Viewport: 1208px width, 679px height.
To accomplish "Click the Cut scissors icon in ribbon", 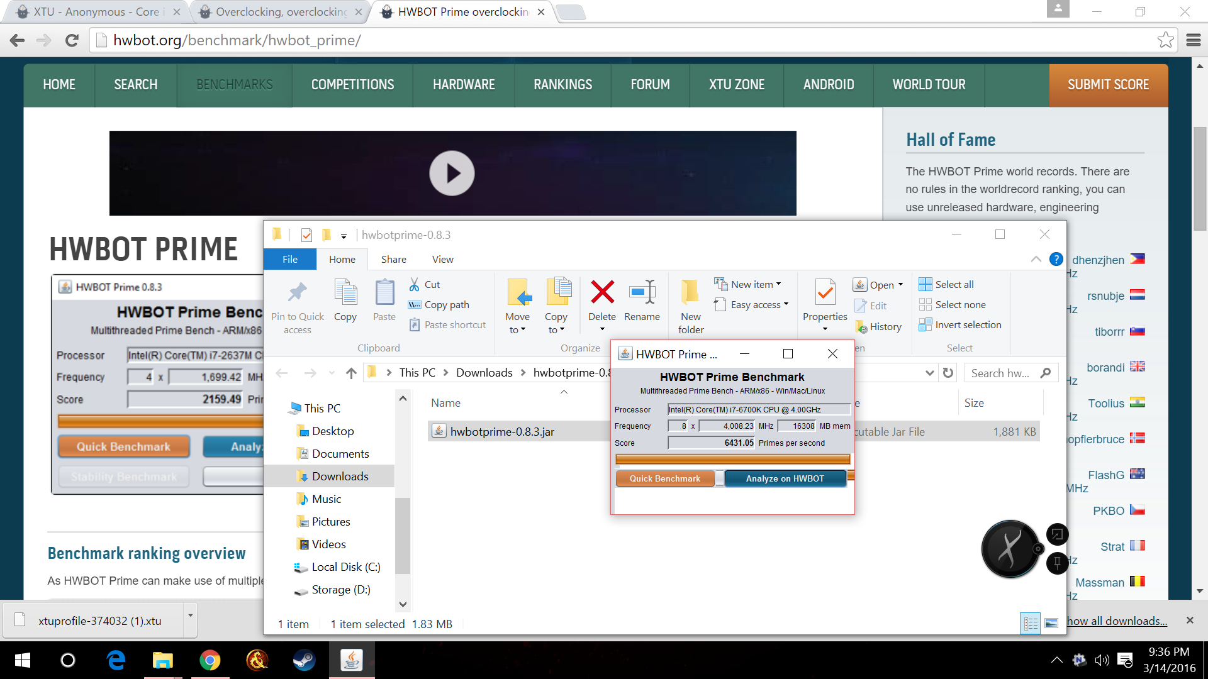I will click(x=414, y=285).
